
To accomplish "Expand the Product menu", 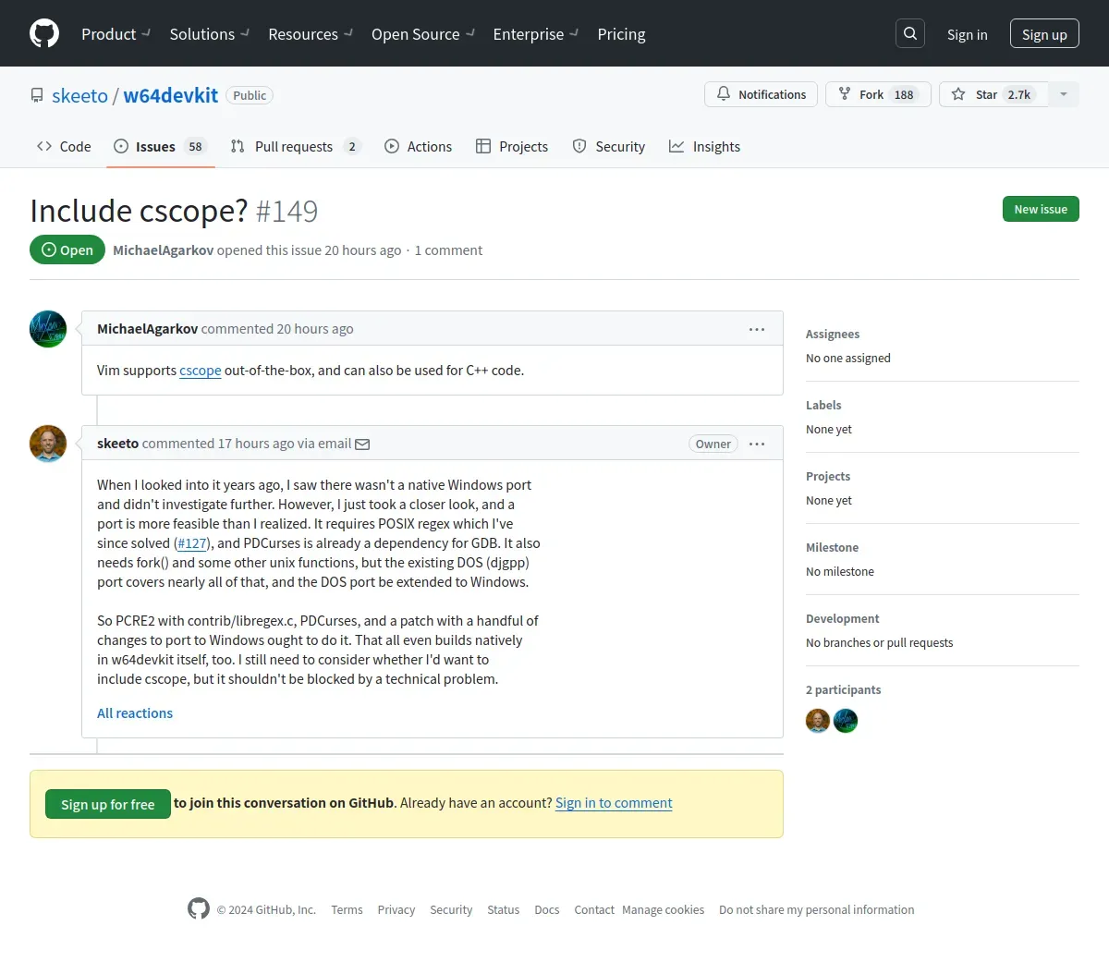I will tap(116, 34).
